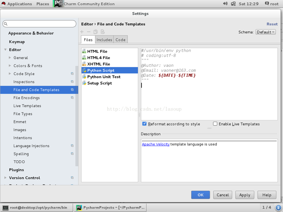Click the add template plus icon
The width and height of the screenshot is (283, 212).
coord(82,32)
